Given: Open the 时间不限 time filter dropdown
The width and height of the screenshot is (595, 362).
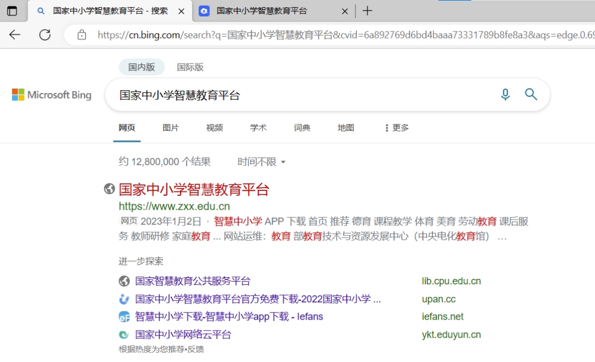Looking at the screenshot, I should coord(262,162).
